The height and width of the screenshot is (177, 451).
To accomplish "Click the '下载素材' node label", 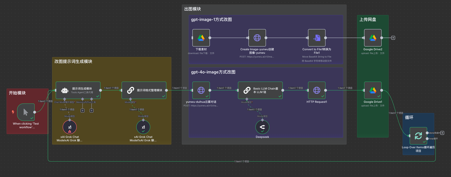I will click(201, 49).
